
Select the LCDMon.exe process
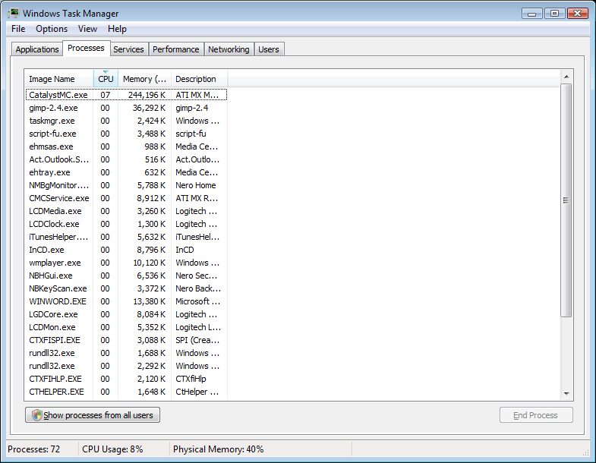tap(126, 328)
